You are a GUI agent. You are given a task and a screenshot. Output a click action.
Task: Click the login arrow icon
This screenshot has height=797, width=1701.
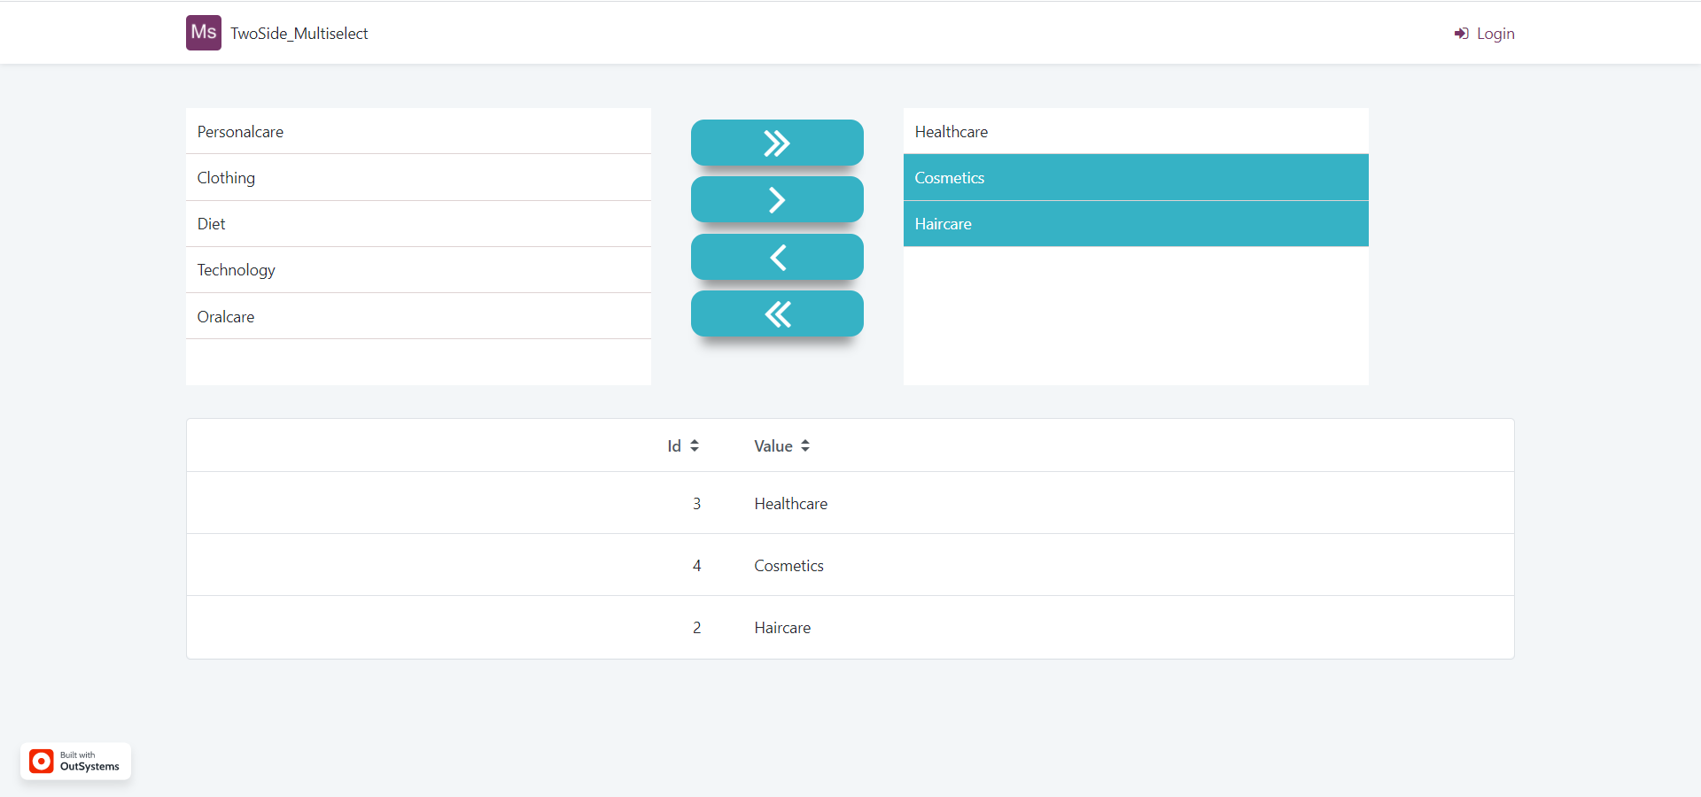pos(1461,34)
